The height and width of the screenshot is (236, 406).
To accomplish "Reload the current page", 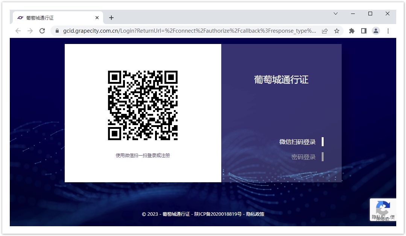I will tap(42, 31).
